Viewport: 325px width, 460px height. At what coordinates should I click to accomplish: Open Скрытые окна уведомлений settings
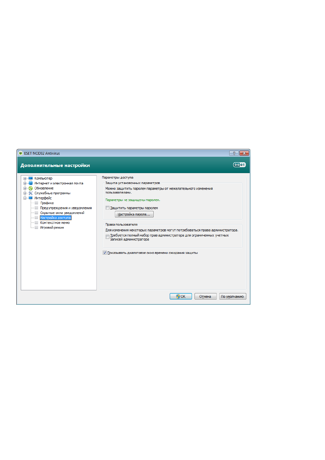point(62,213)
